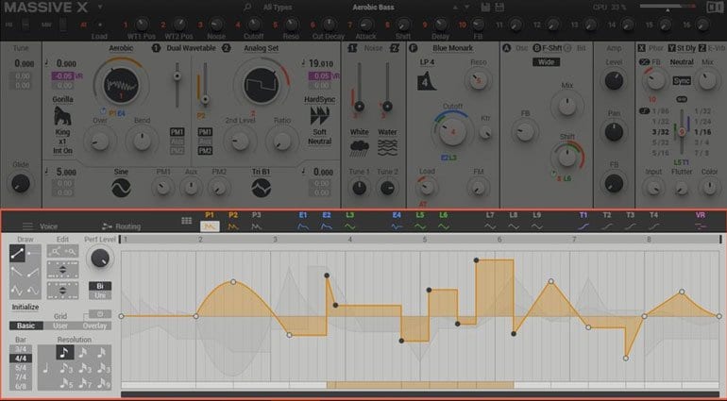Select the highlighted eighth note resolution
This screenshot has width=727, height=401.
pos(65,352)
